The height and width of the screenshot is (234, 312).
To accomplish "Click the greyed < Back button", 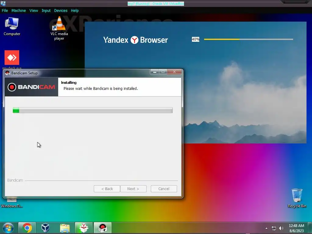I will point(107,189).
